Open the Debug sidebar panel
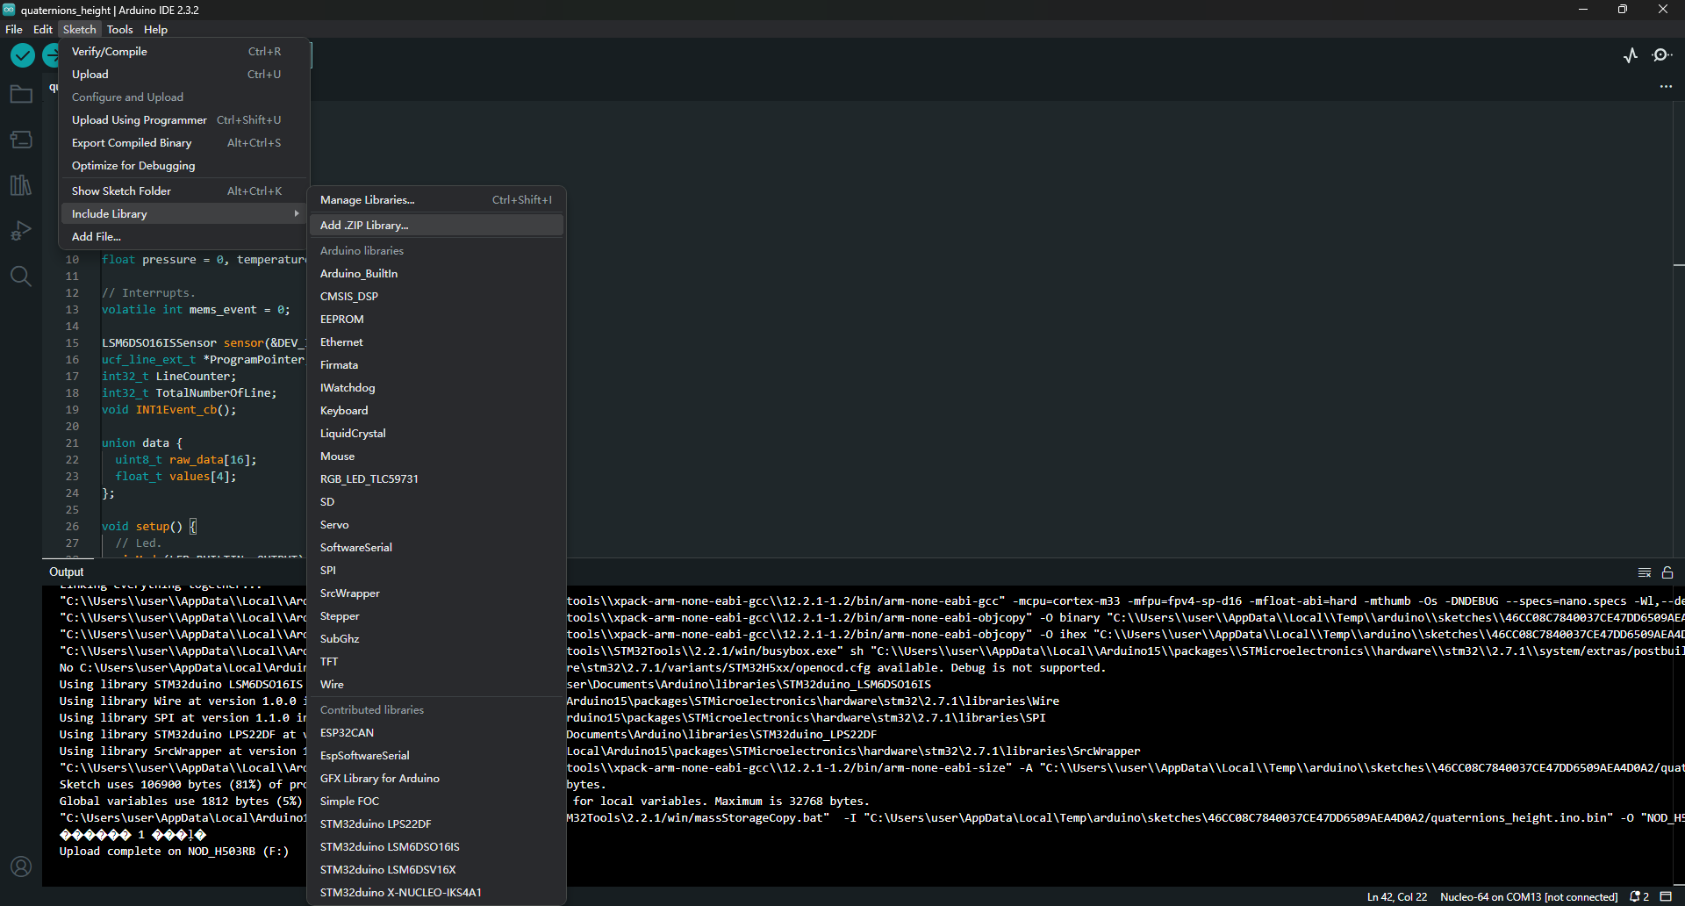The image size is (1685, 906). [x=21, y=231]
